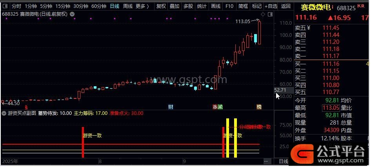371x167 pixels.
Task: Click the diamond icon at chart top-right
Action: coord(263,15)
